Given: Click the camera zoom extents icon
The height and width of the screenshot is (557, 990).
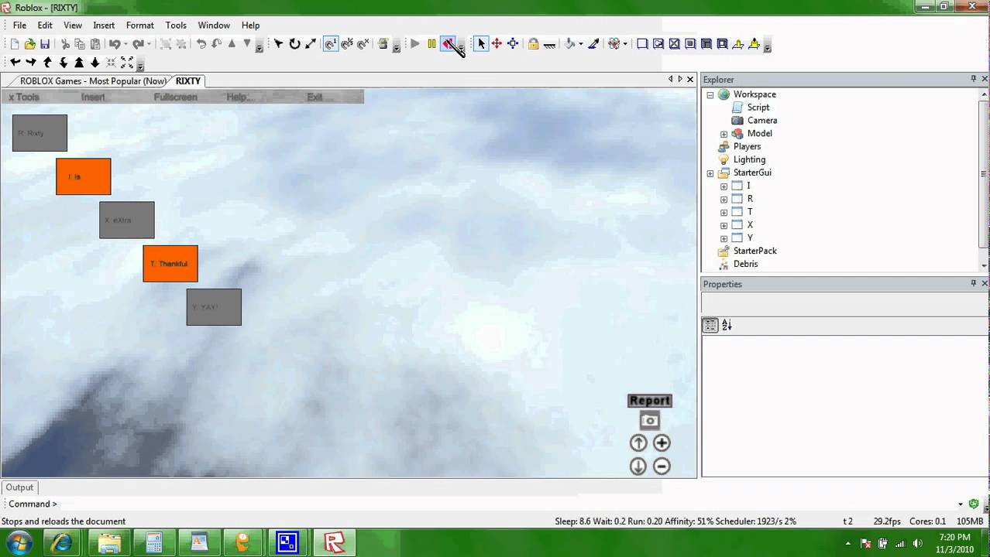Looking at the screenshot, I should pyautogui.click(x=127, y=63).
